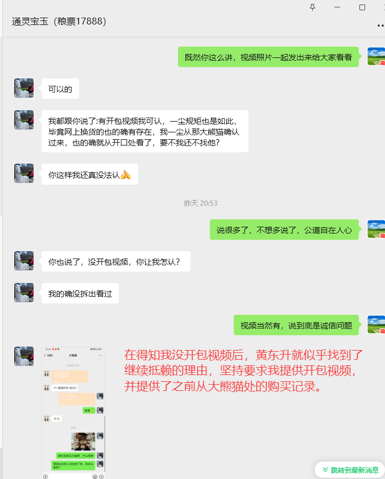
Task: Jump to latest messages button
Action: click(x=351, y=470)
